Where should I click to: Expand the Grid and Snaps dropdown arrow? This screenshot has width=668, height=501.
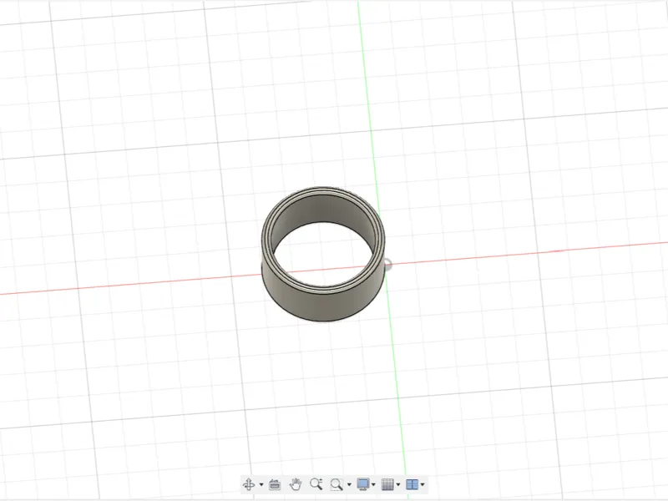click(x=398, y=484)
